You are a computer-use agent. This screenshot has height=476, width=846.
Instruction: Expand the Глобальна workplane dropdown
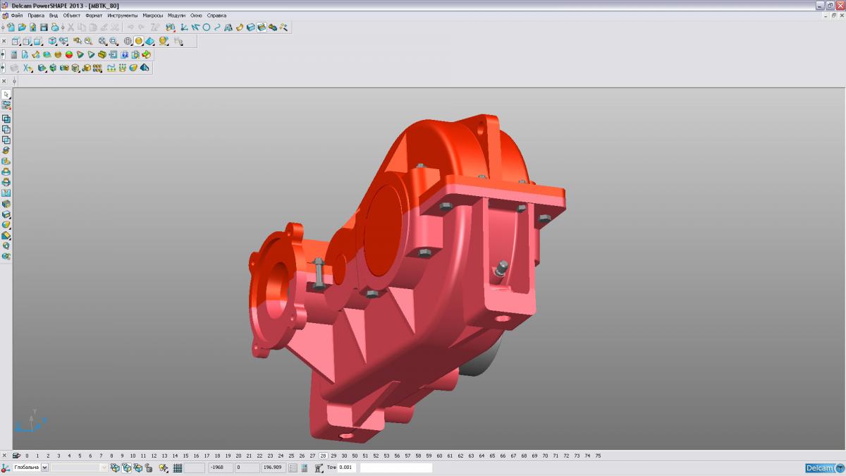(x=45, y=468)
